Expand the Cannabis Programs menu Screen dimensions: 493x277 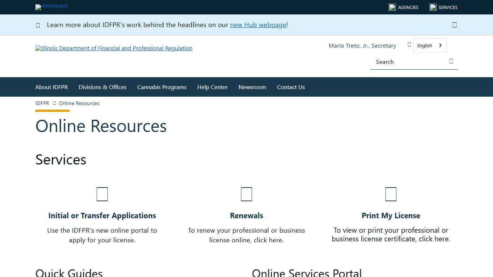coord(162,87)
